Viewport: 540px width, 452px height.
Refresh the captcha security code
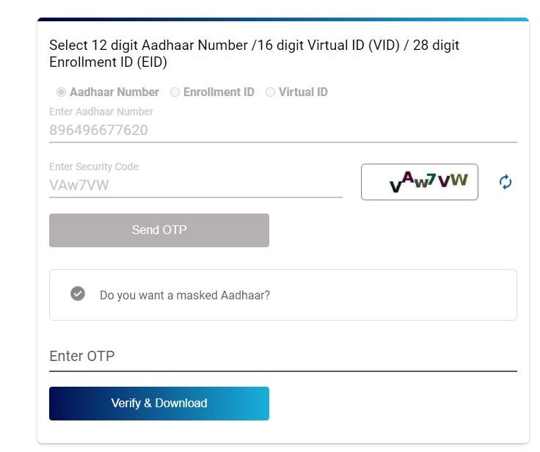point(505,182)
